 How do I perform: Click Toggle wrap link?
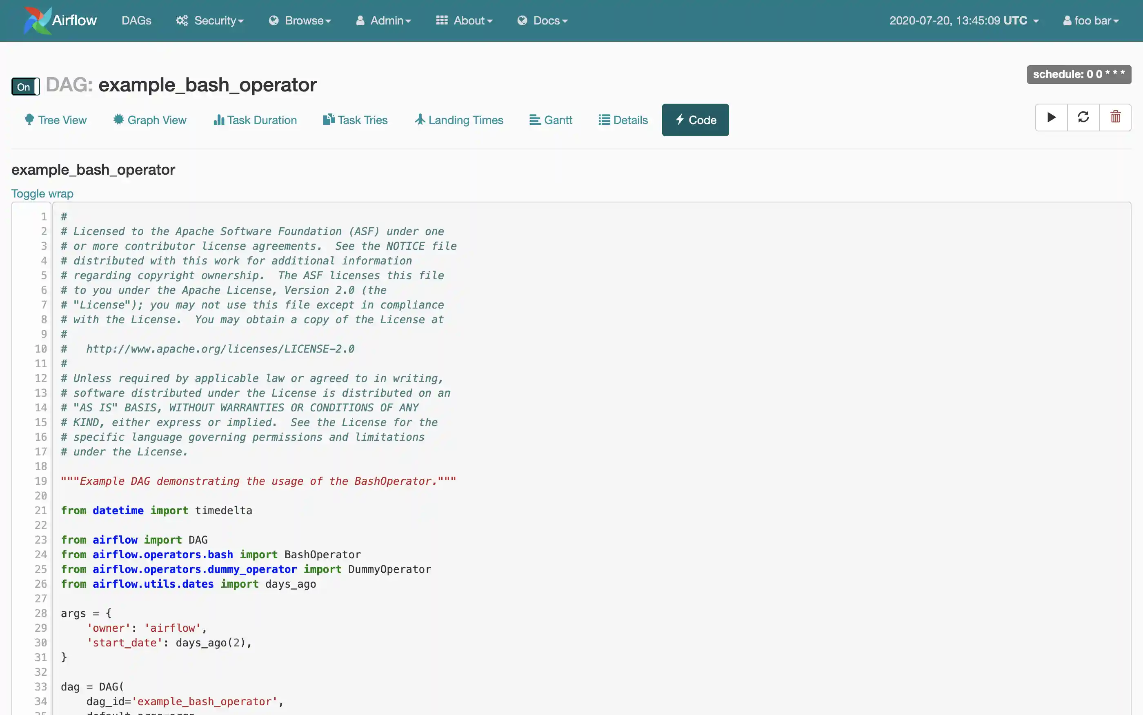[x=42, y=193]
